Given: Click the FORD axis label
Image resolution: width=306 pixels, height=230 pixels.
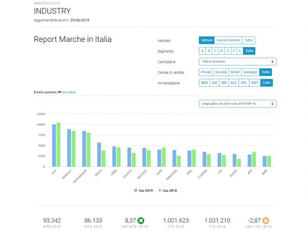Looking at the screenshot, I should 114,172.
